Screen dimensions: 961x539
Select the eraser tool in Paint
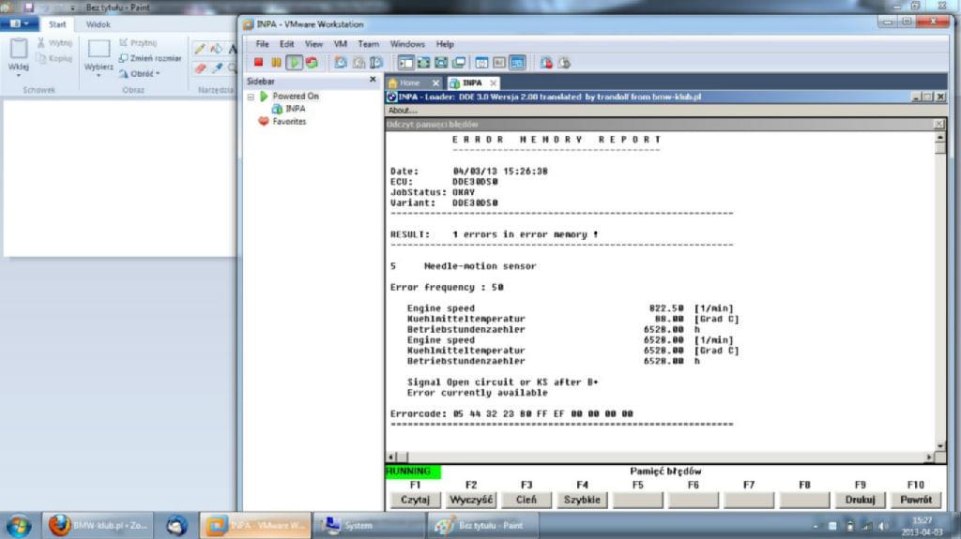coord(200,68)
